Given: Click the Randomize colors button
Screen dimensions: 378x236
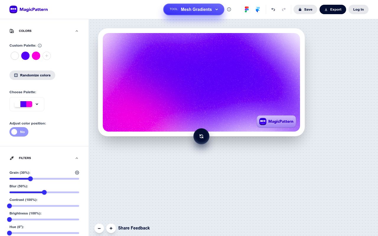Looking at the screenshot, I should coord(32,75).
